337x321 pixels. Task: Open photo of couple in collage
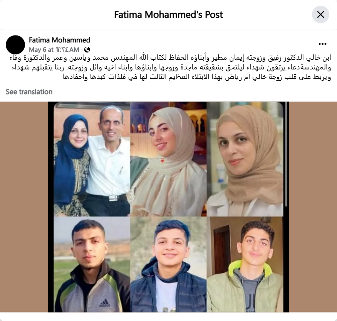click(x=92, y=159)
